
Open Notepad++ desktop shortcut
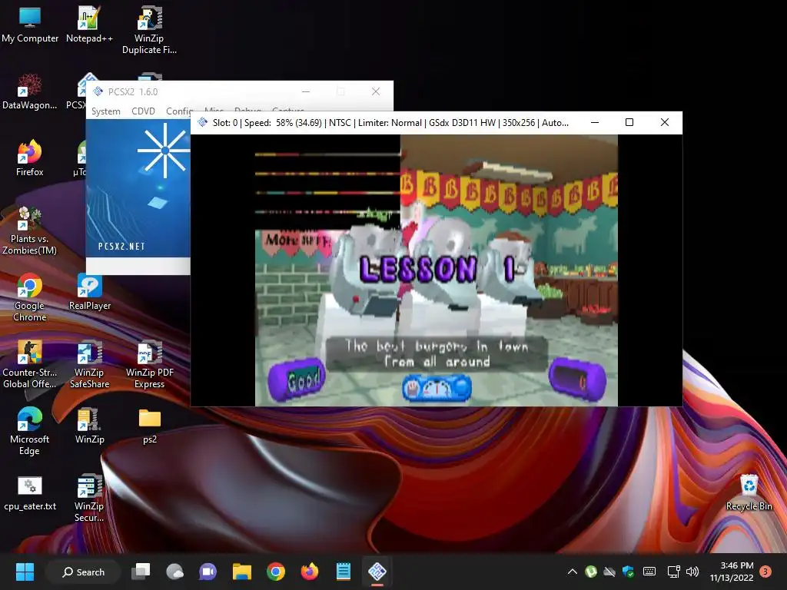coord(89,25)
